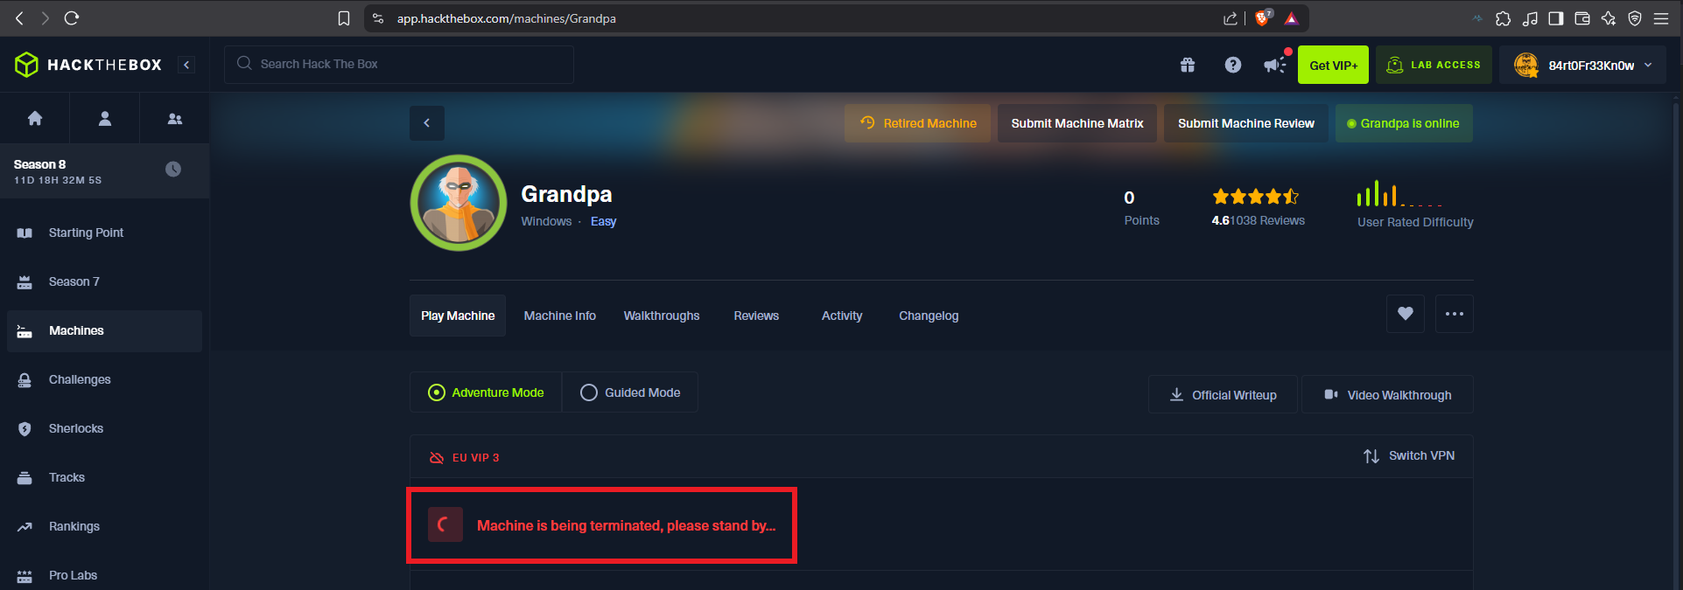Expand the 84rt0Fr33Kn0w account dropdown
The height and width of the screenshot is (590, 1683).
1583,65
